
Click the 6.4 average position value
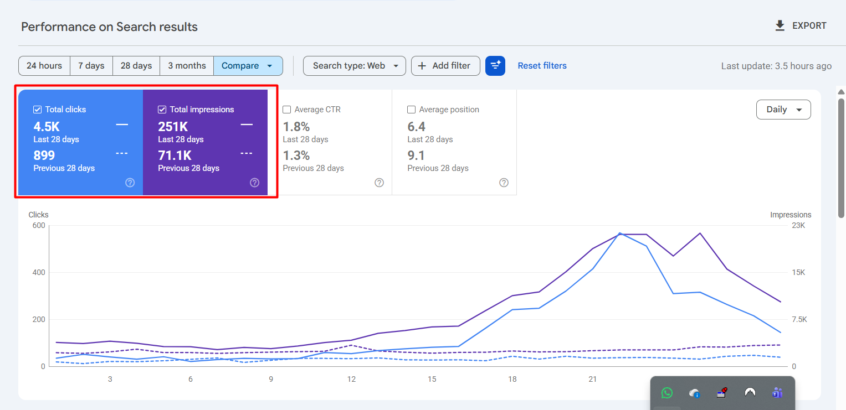417,127
